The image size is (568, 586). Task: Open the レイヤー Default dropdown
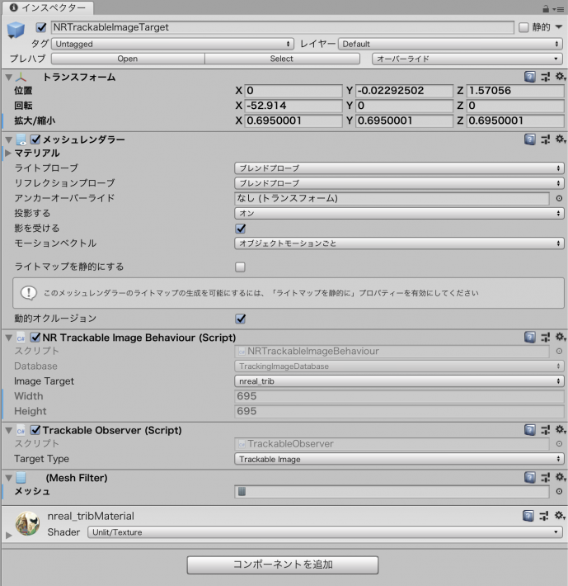[x=450, y=44]
